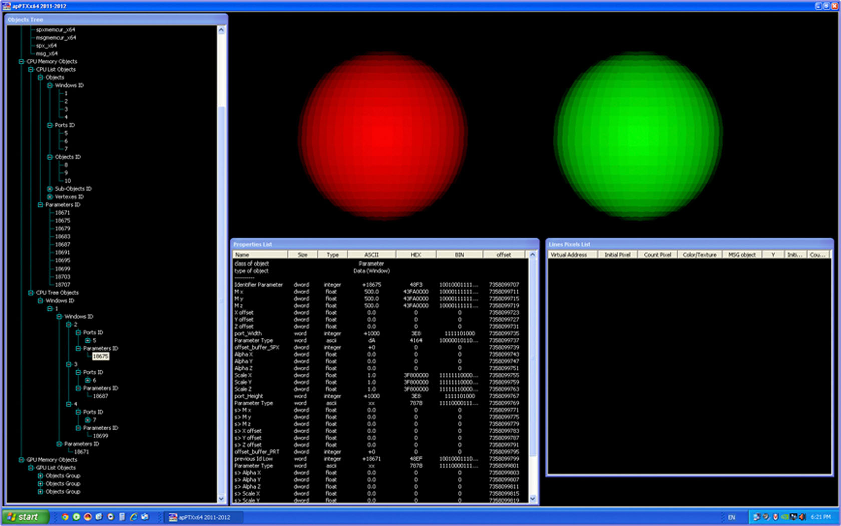Collapse the CPU Memory Objects tree node
The width and height of the screenshot is (841, 526).
(21, 61)
